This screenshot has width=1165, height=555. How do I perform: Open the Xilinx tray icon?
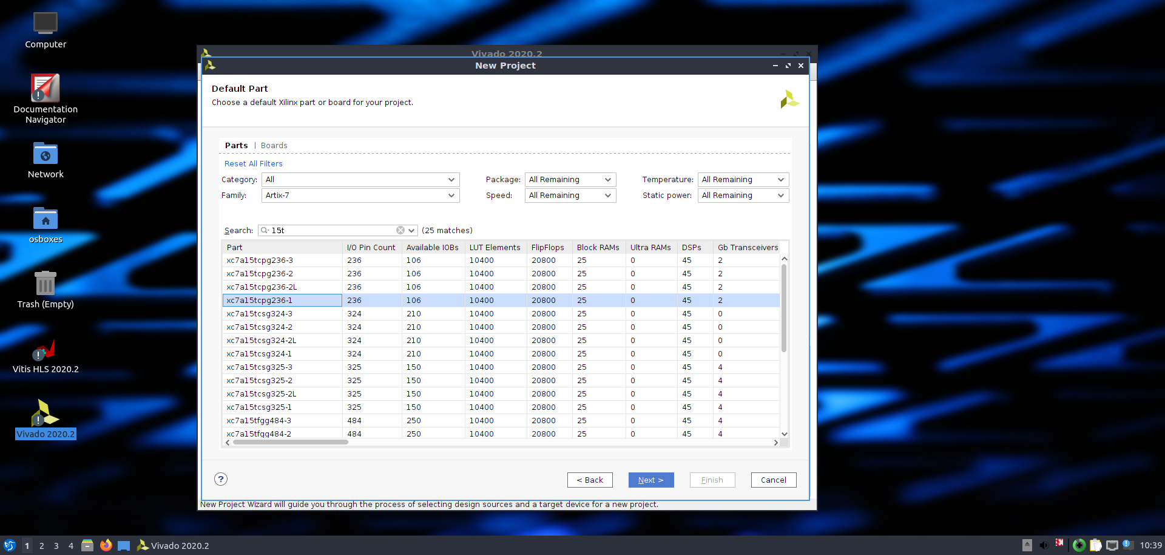1059,543
